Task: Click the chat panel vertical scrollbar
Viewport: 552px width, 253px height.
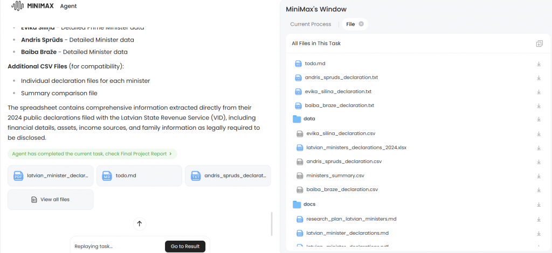Action: 271,224
